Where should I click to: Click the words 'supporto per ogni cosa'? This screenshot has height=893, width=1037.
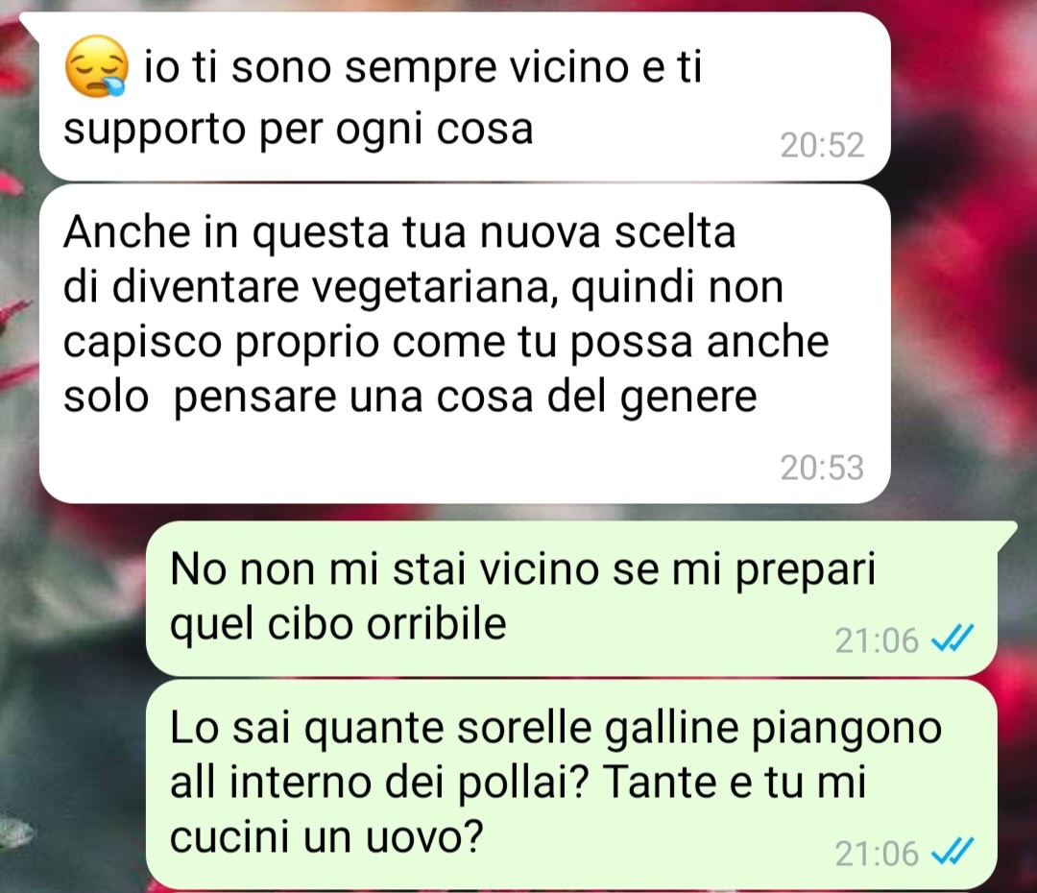[x=299, y=130]
